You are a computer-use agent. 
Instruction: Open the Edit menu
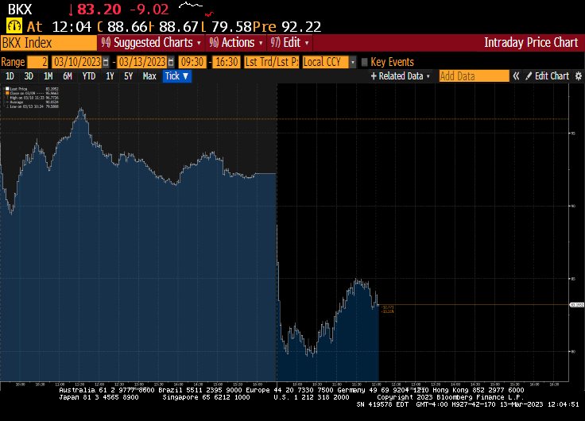click(x=290, y=42)
